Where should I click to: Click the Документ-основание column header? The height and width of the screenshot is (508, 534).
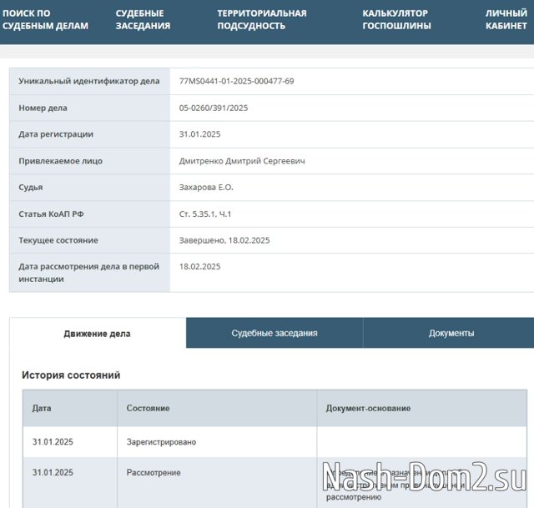coord(368,409)
